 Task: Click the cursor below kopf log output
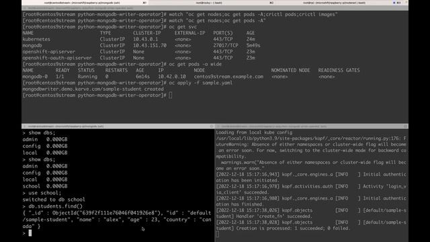click(218, 235)
